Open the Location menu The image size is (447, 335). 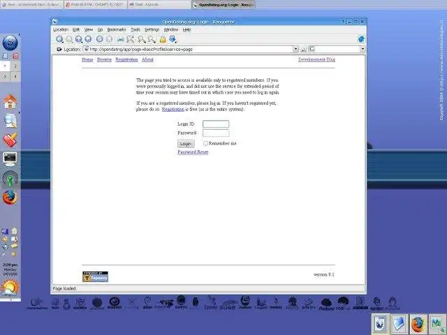pos(61,29)
